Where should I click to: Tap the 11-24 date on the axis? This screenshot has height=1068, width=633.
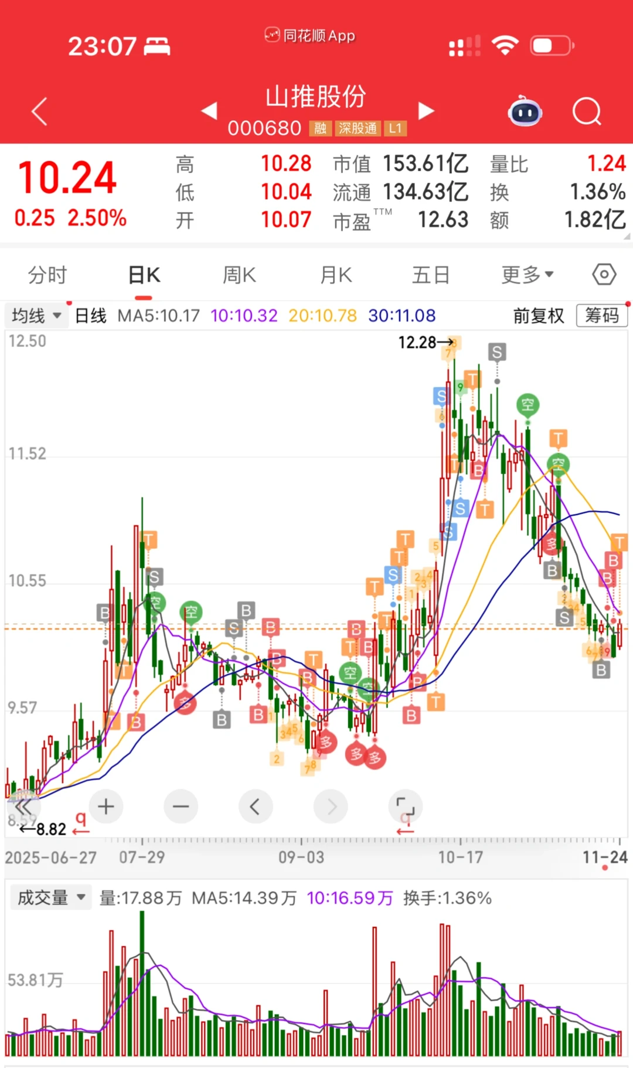(x=605, y=858)
